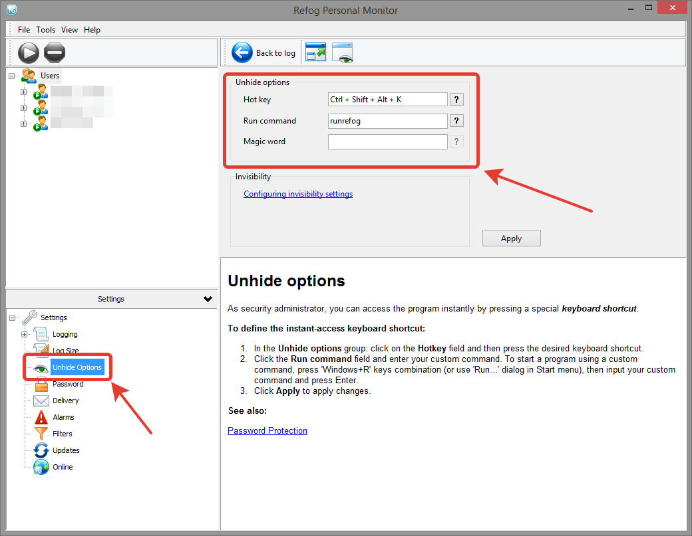Click inside the Run command field
Screen dimensions: 692x536
(x=387, y=121)
